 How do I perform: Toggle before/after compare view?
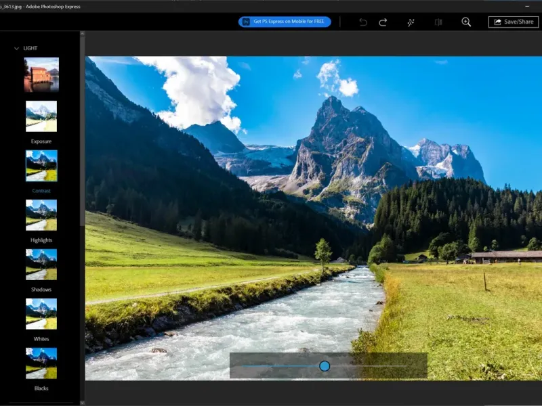click(438, 22)
